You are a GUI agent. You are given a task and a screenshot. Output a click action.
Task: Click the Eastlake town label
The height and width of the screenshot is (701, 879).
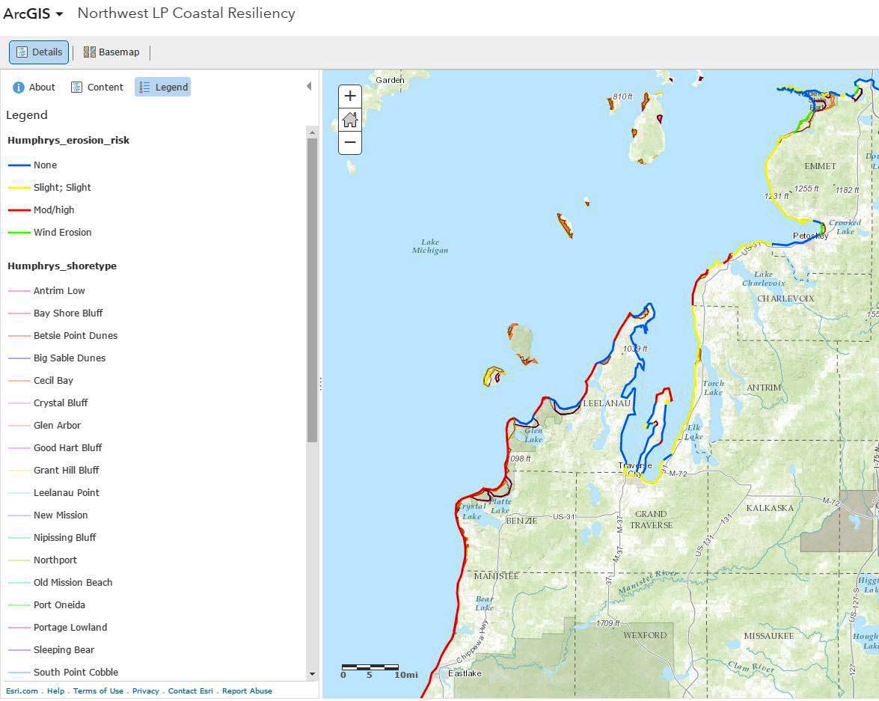point(465,673)
